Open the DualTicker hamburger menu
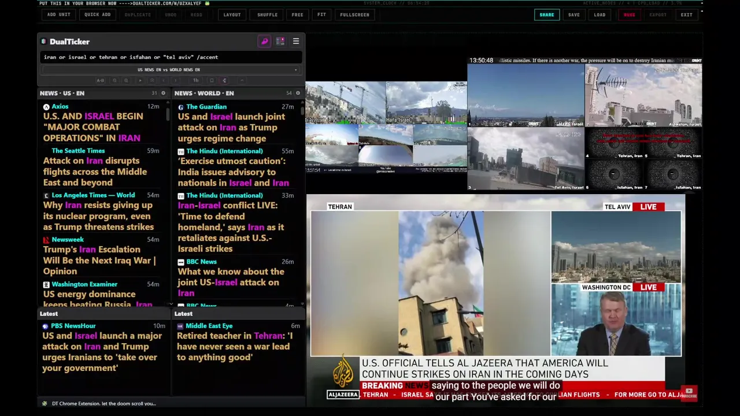This screenshot has width=740, height=416. click(x=296, y=42)
